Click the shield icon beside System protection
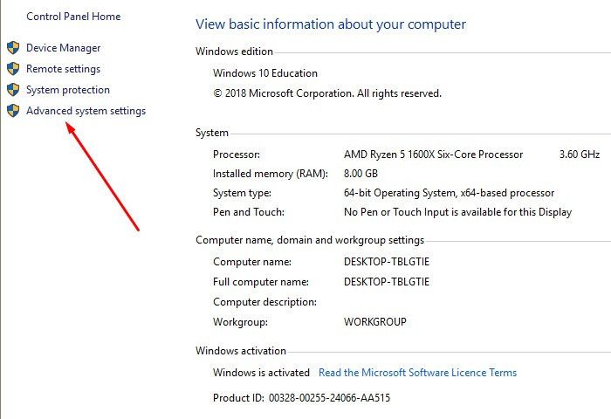The image size is (611, 419). point(13,90)
